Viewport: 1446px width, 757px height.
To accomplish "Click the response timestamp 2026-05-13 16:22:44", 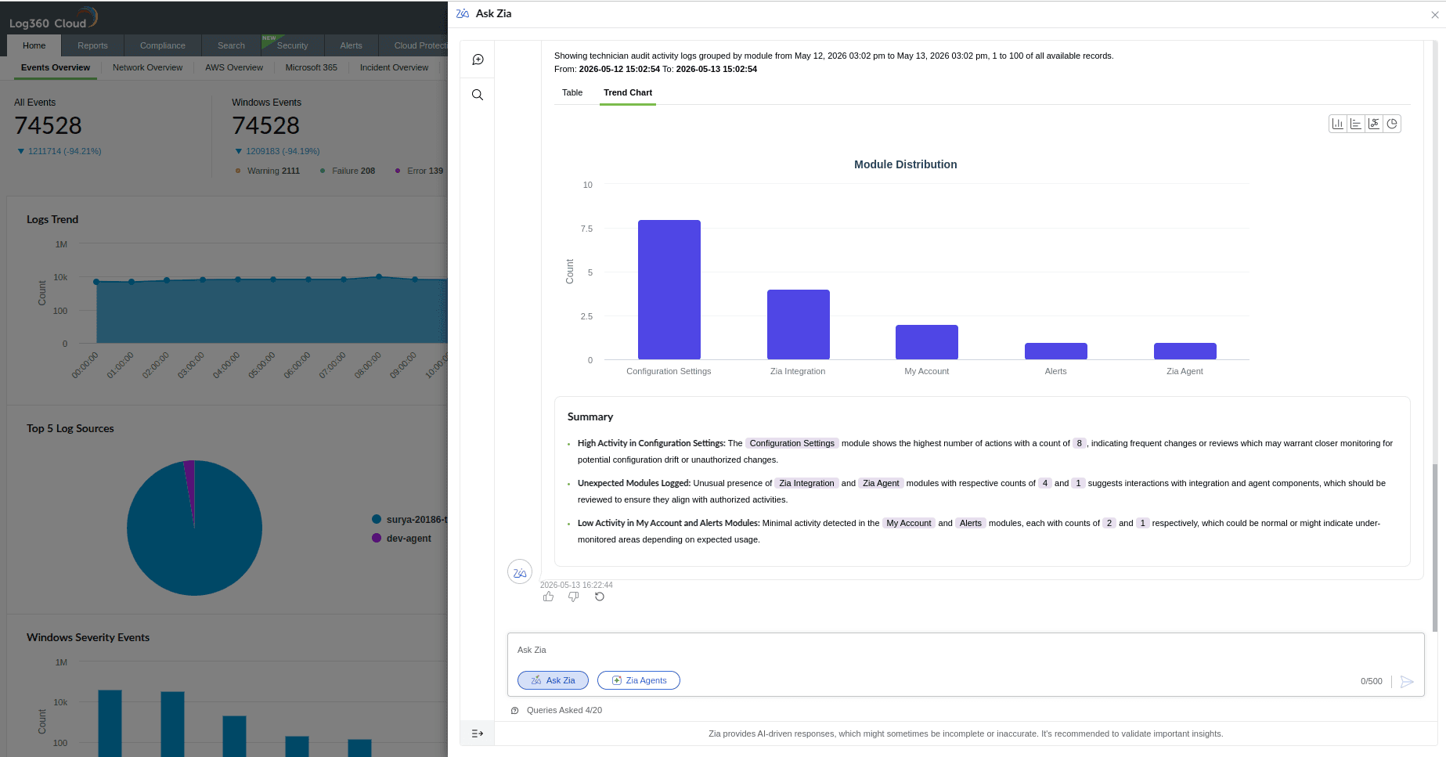I will point(576,585).
